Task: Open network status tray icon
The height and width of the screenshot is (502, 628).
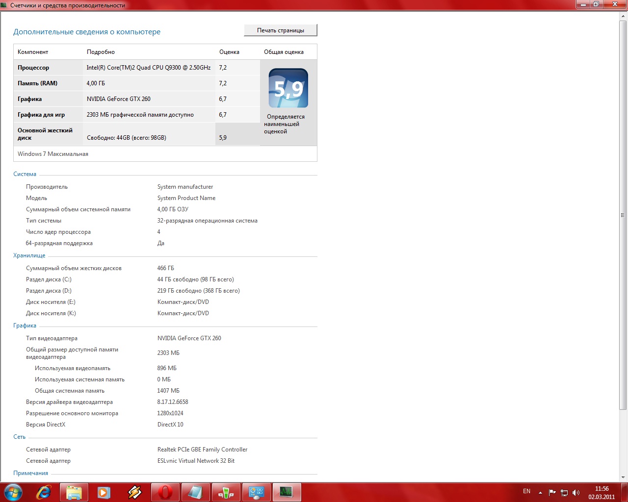Action: (564, 492)
